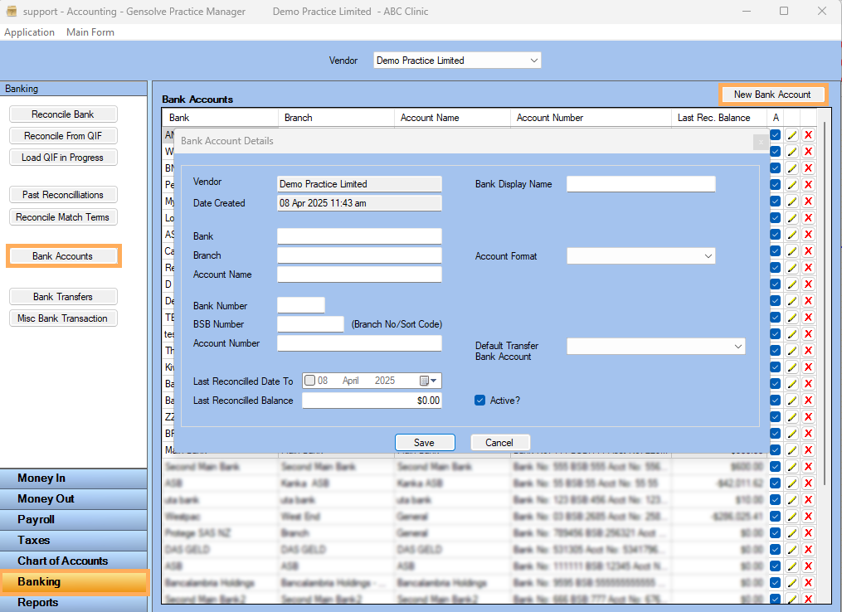Go to Payroll section
Screen dimensions: 842x612
(74, 520)
